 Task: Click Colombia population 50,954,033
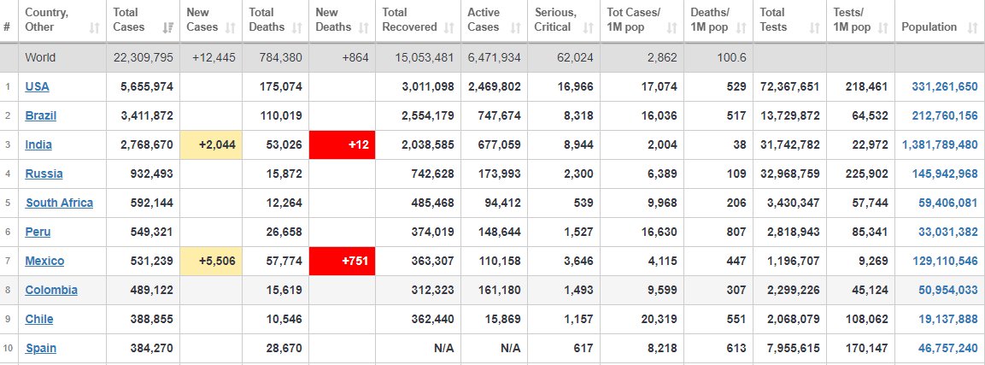[x=947, y=290]
